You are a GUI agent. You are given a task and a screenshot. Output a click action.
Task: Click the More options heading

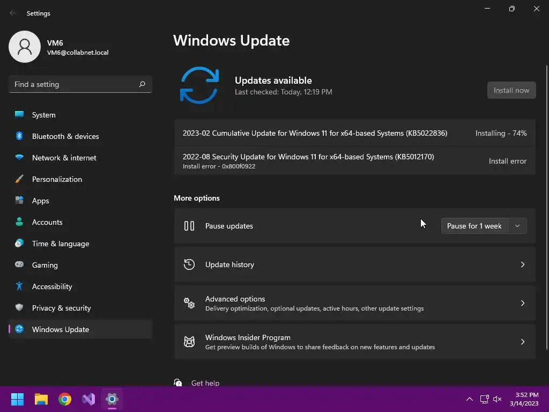(197, 198)
